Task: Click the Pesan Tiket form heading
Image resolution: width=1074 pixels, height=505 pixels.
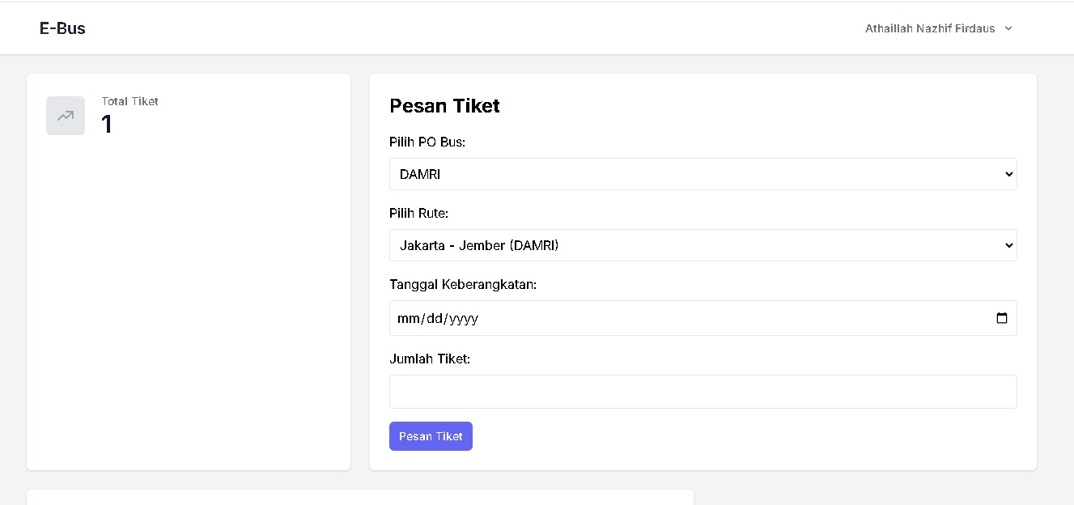Action: click(444, 106)
